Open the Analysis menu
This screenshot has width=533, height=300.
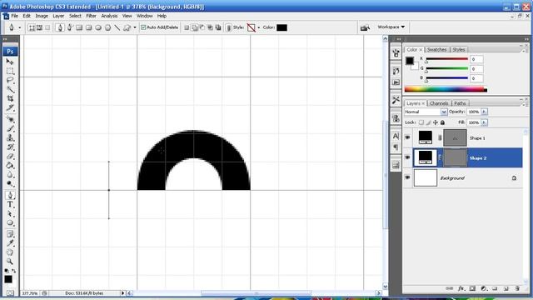pyautogui.click(x=109, y=16)
